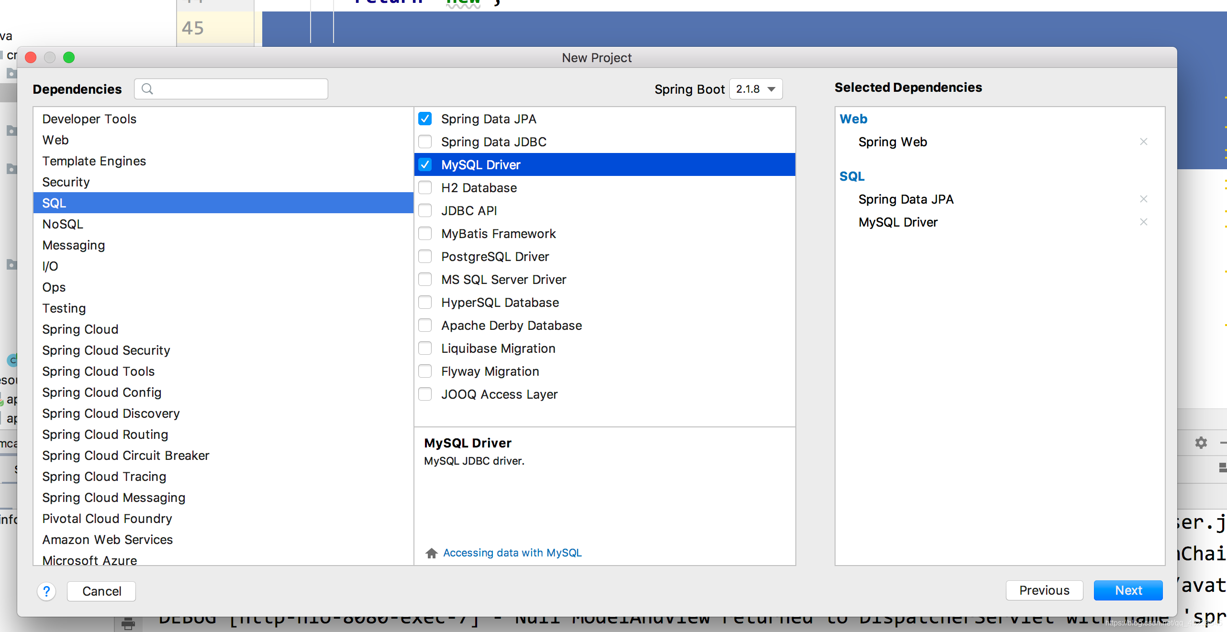
Task: Choose Template Engines category
Action: click(223, 161)
